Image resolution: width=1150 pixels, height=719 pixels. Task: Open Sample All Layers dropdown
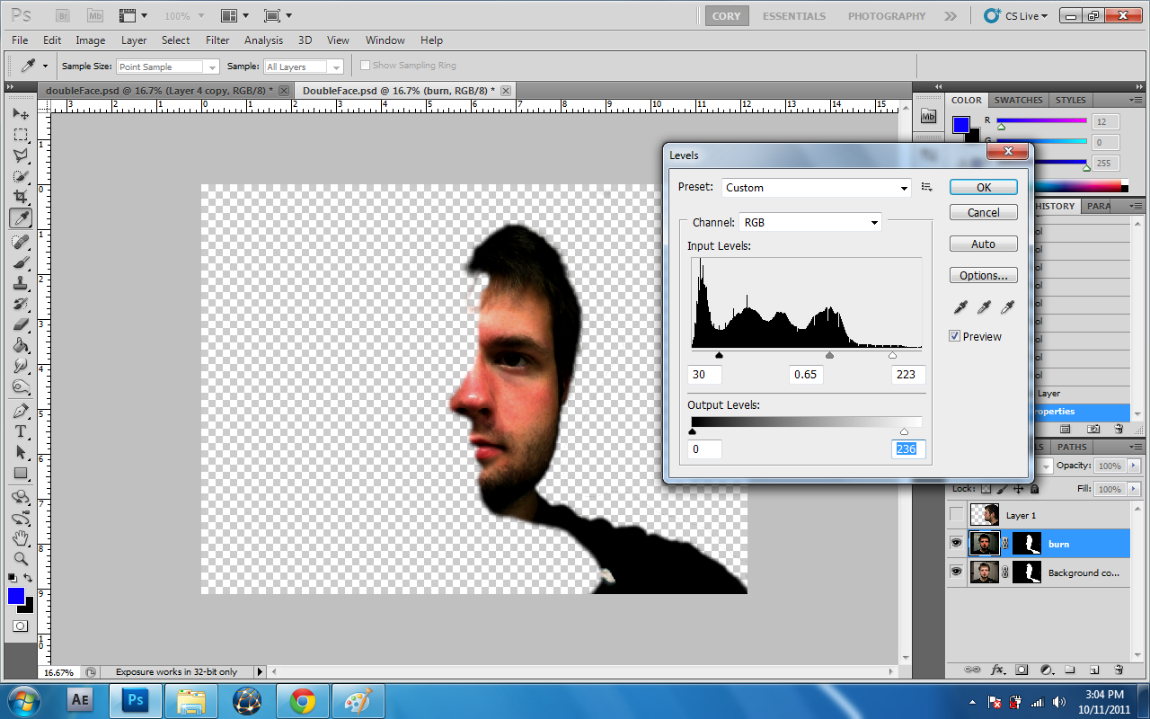(x=304, y=67)
